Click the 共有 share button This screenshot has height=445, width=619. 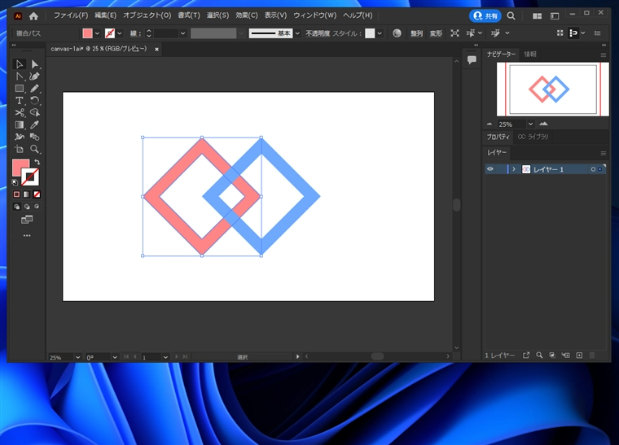click(485, 15)
